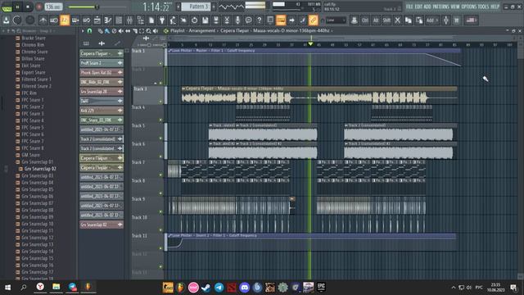Select the Grv Snareclap 02 picker item
The width and height of the screenshot is (524, 295).
(102, 225)
